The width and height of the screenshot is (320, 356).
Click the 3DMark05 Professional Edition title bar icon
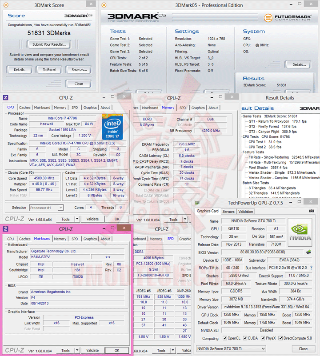tap(104, 5)
